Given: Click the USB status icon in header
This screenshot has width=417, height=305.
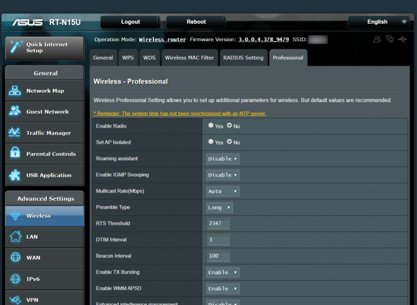Looking at the screenshot, I should tap(403, 39).
